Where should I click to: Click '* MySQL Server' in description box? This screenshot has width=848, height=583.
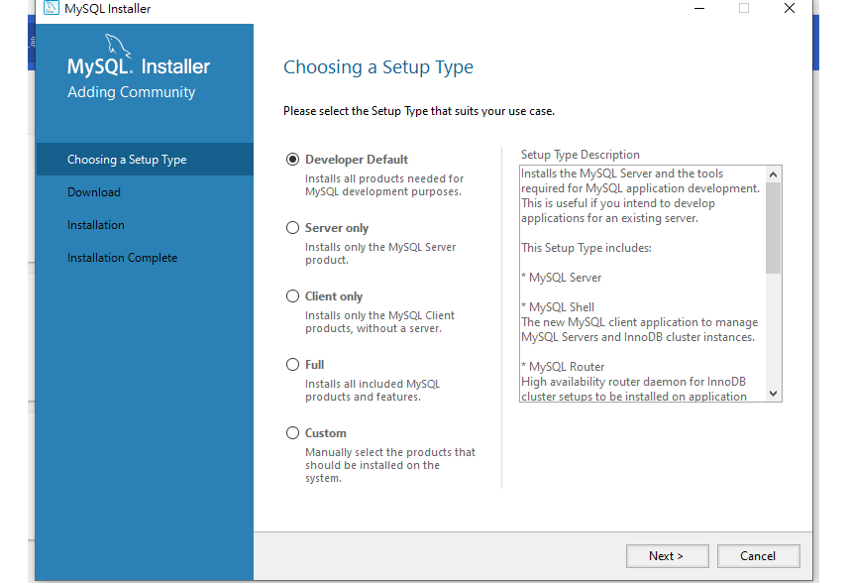pos(562,278)
